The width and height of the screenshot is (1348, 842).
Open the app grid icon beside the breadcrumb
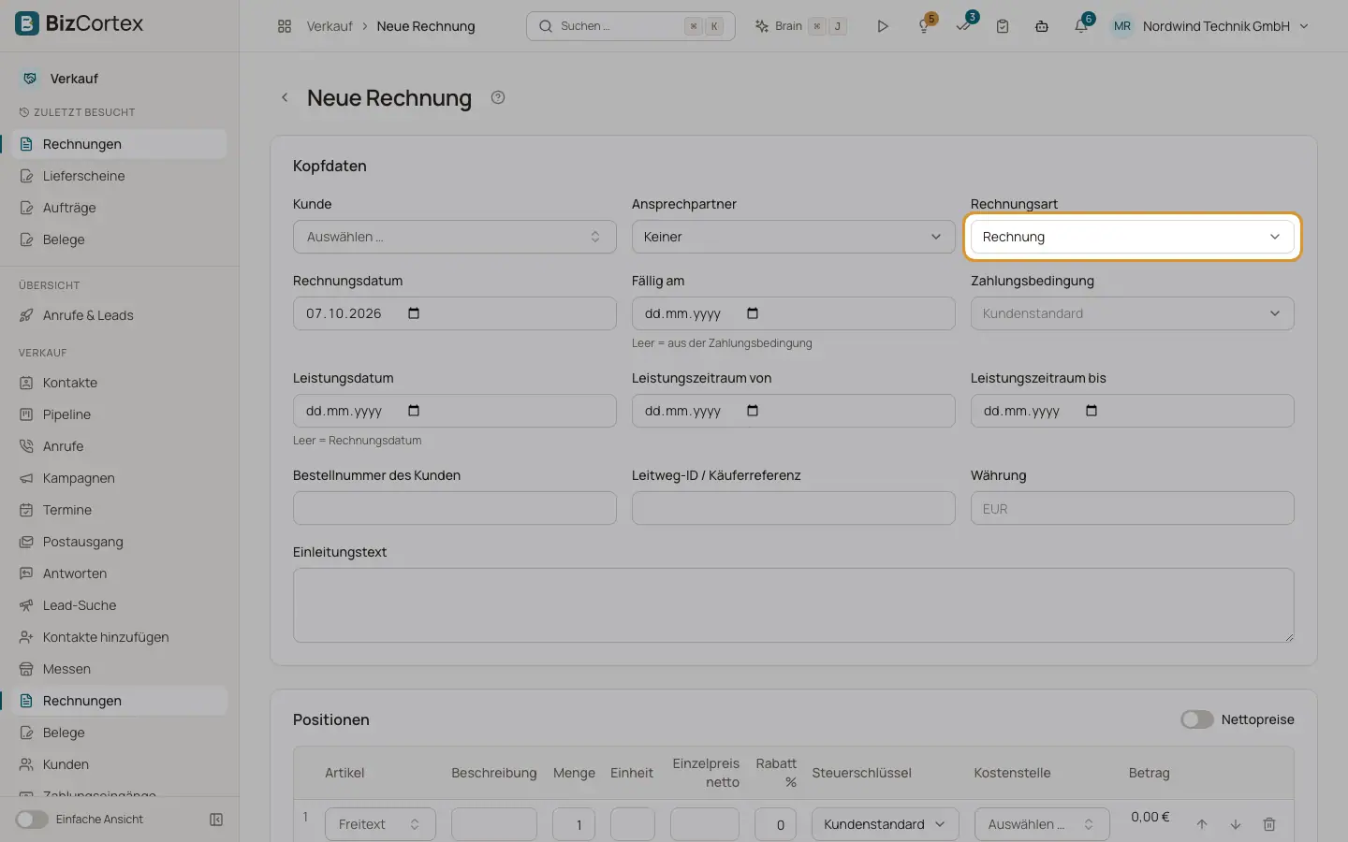285,26
